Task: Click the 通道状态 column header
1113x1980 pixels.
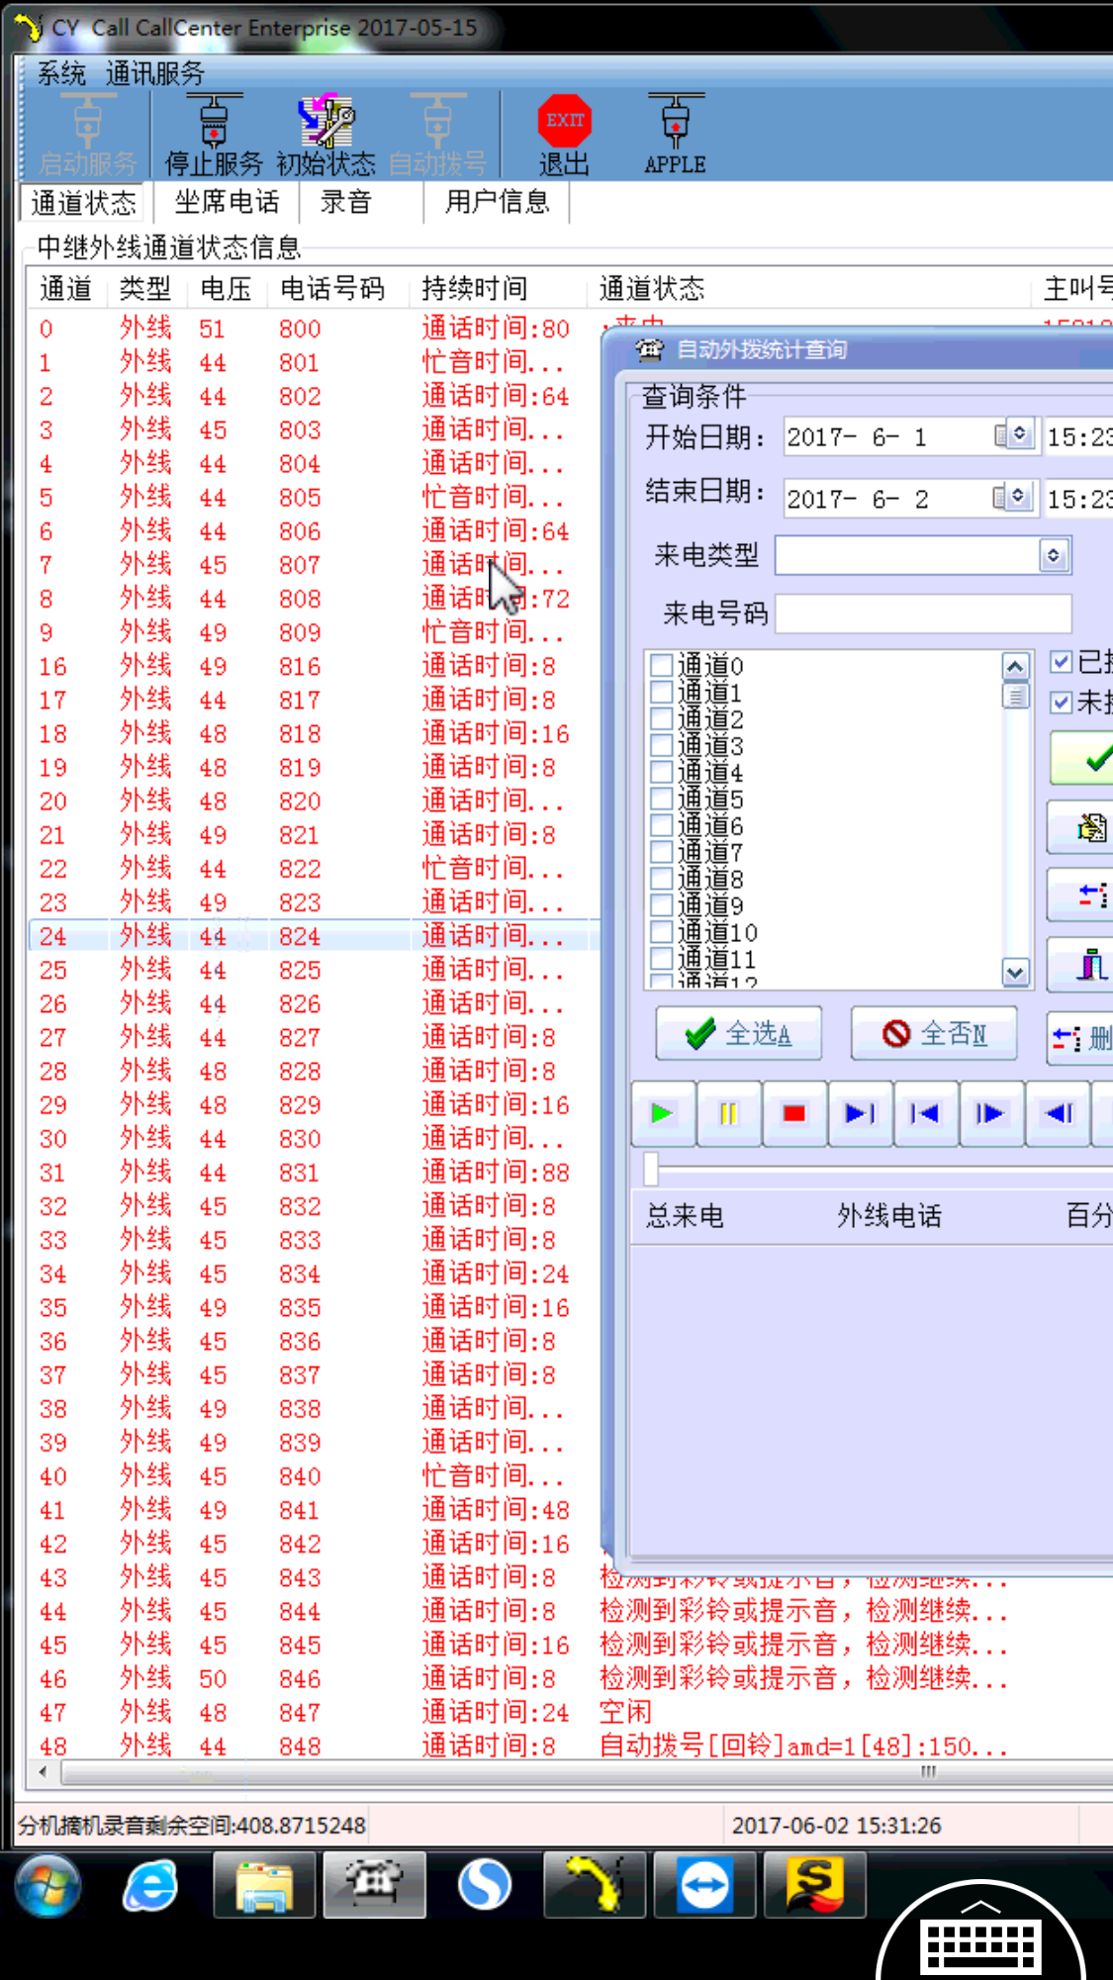Action: pos(652,289)
